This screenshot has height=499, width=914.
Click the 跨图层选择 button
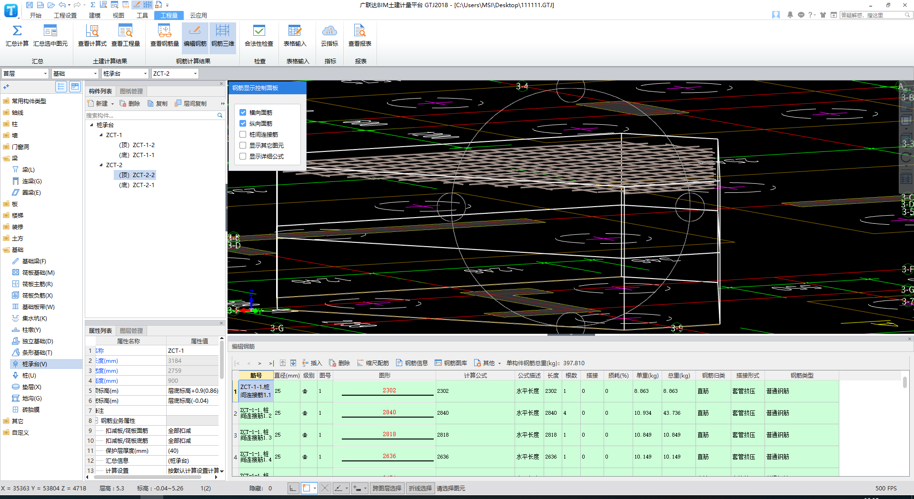387,488
